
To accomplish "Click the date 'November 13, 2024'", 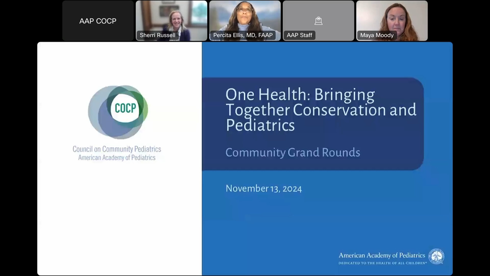I will [263, 189].
